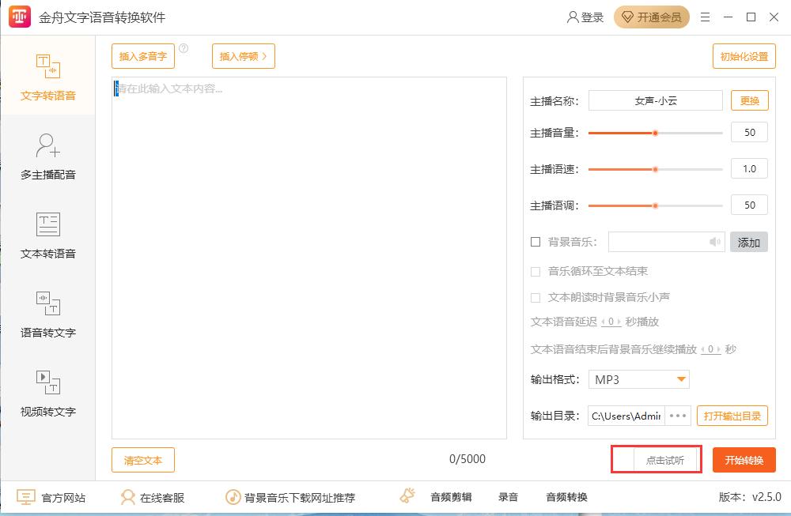Open 在线客服 support icon

[x=127, y=497]
